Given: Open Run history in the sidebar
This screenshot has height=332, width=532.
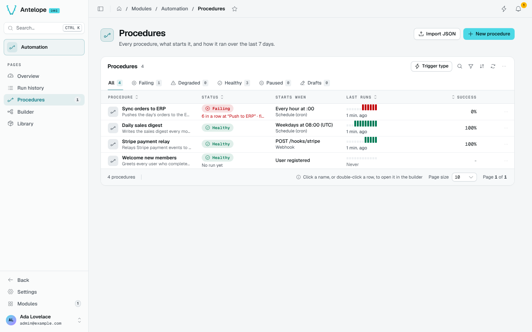Looking at the screenshot, I should (44, 88).
